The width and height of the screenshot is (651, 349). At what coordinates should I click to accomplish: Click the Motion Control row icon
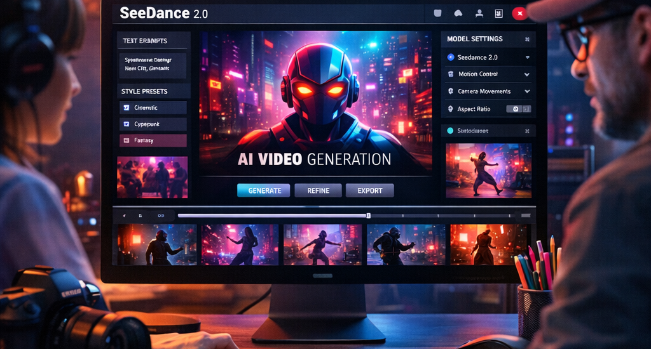coord(451,74)
